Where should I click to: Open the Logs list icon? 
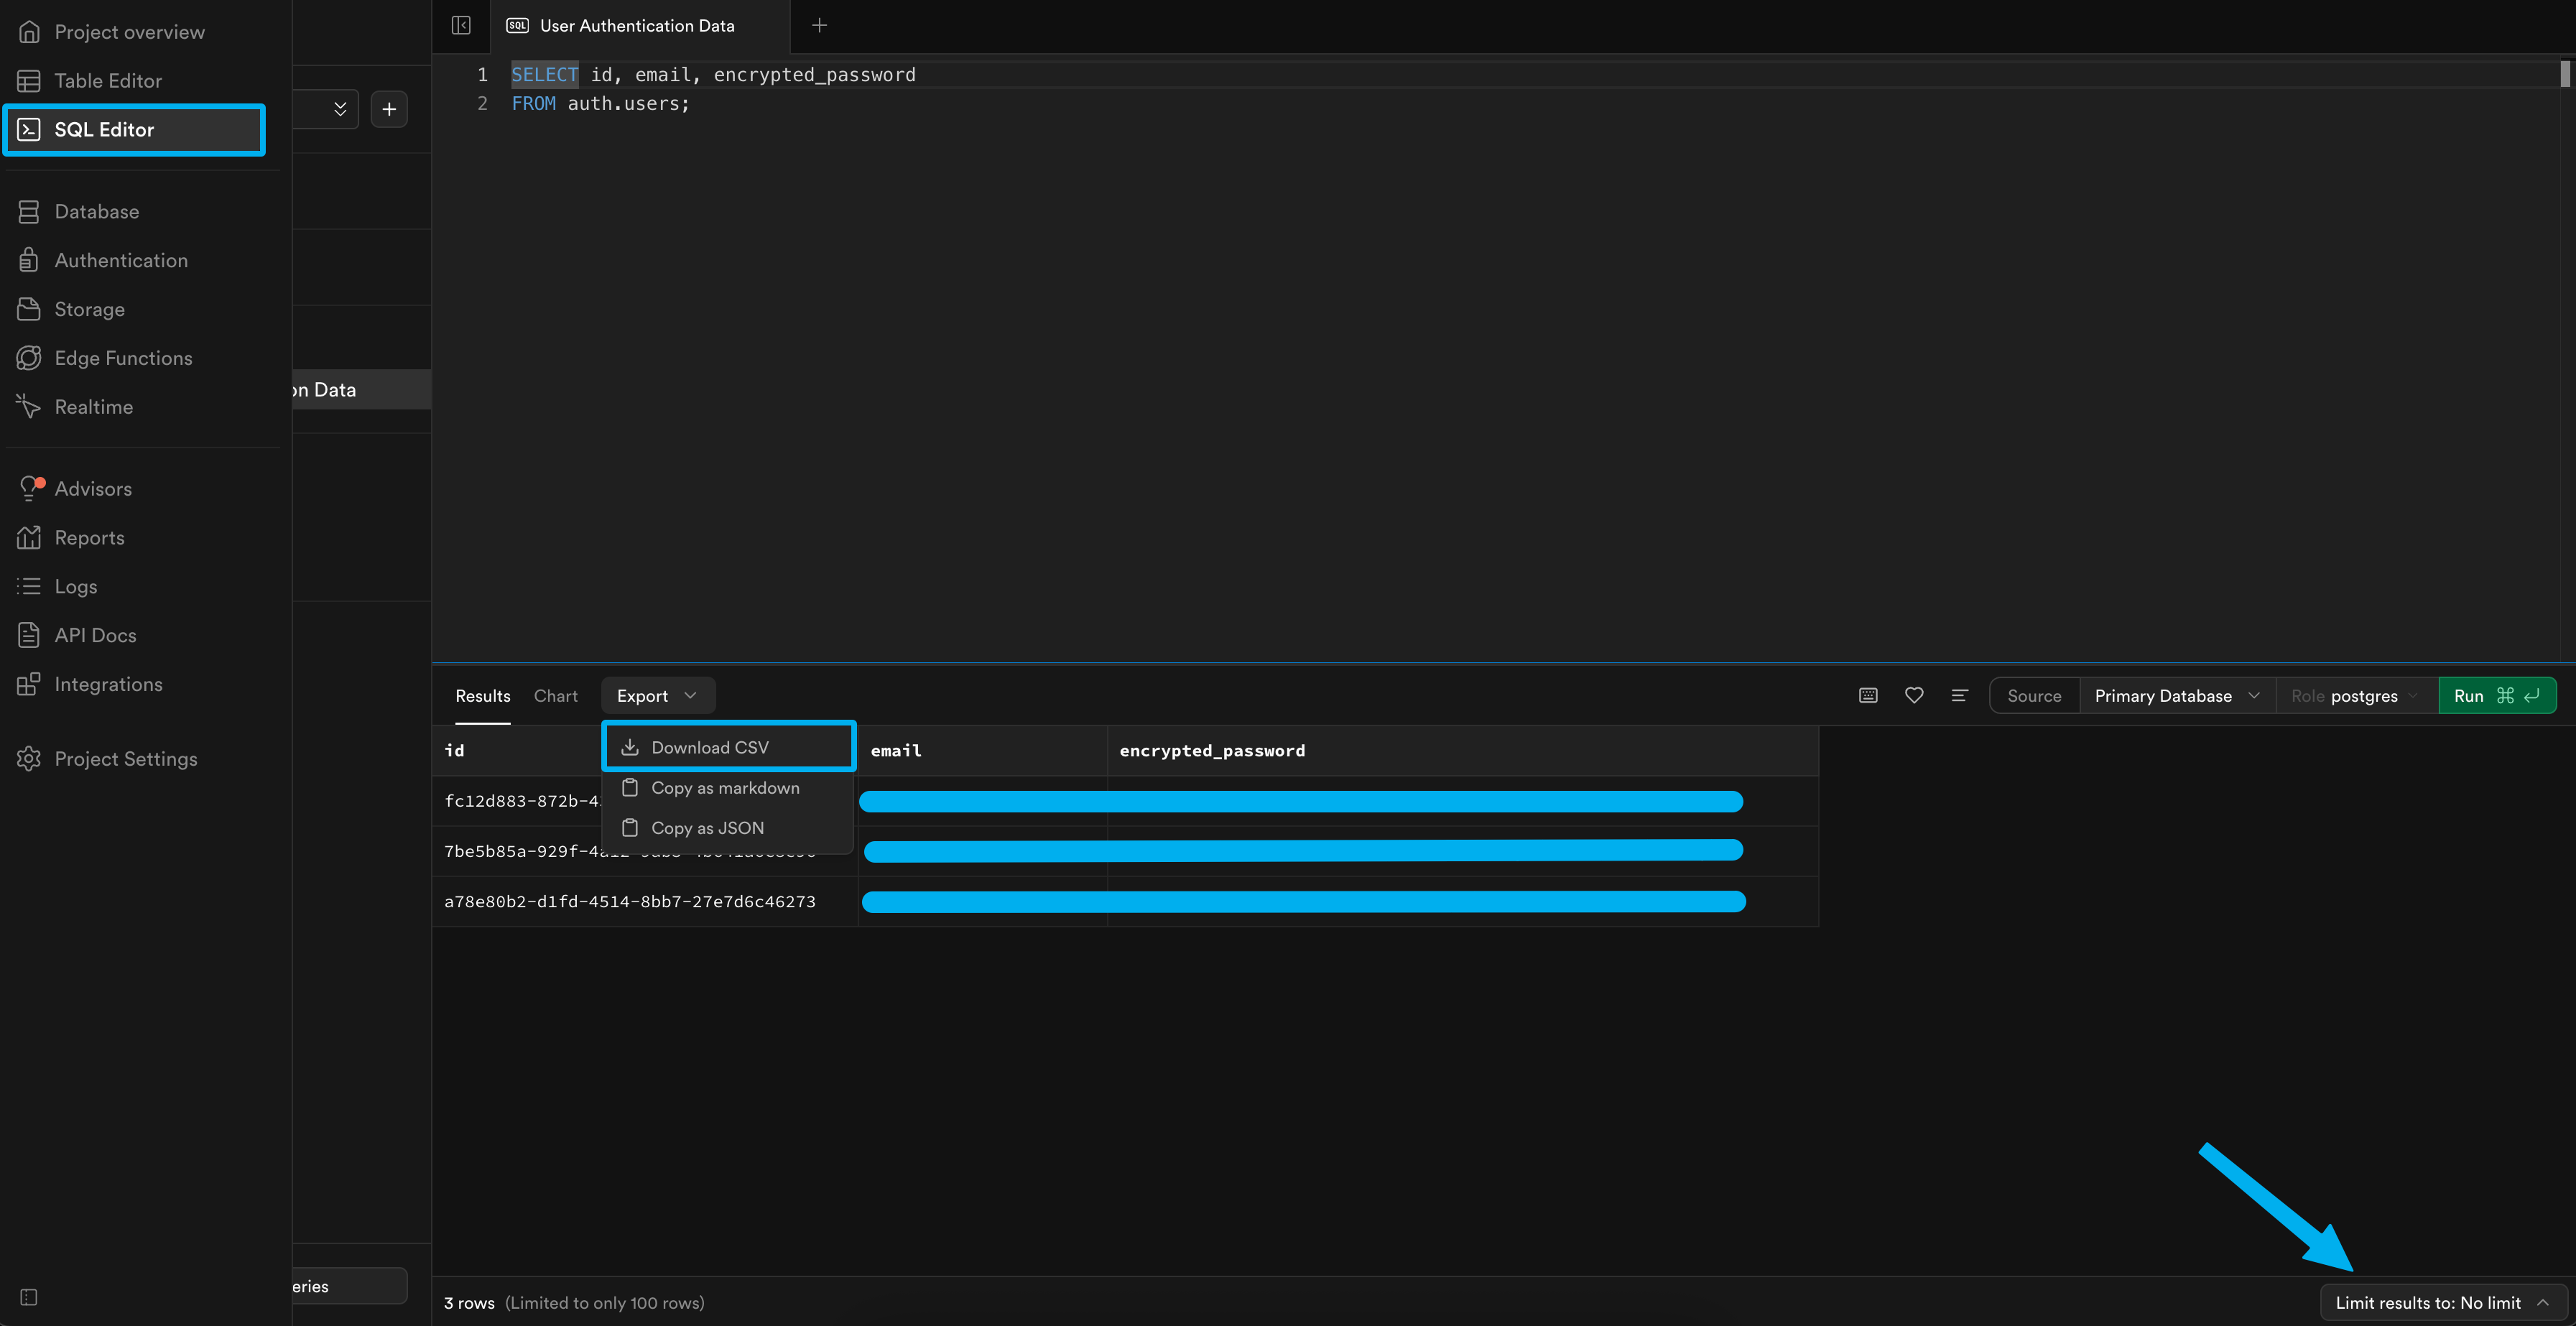(x=29, y=587)
